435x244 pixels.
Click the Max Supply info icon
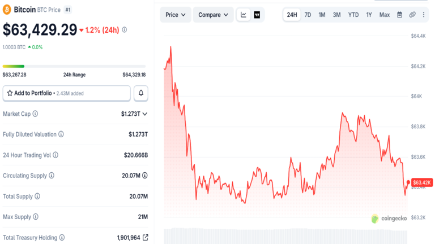36,217
